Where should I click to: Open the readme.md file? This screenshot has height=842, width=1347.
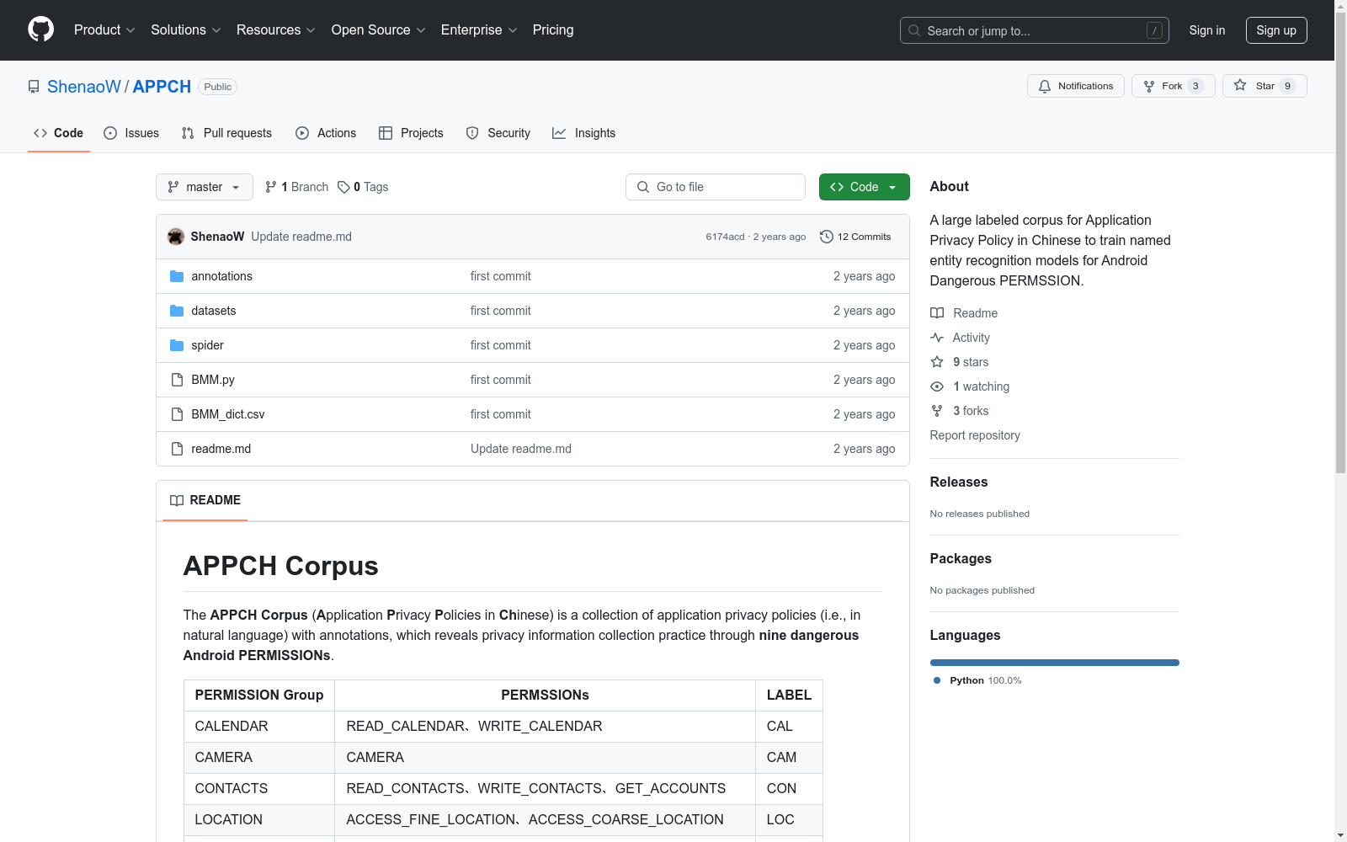(x=221, y=449)
